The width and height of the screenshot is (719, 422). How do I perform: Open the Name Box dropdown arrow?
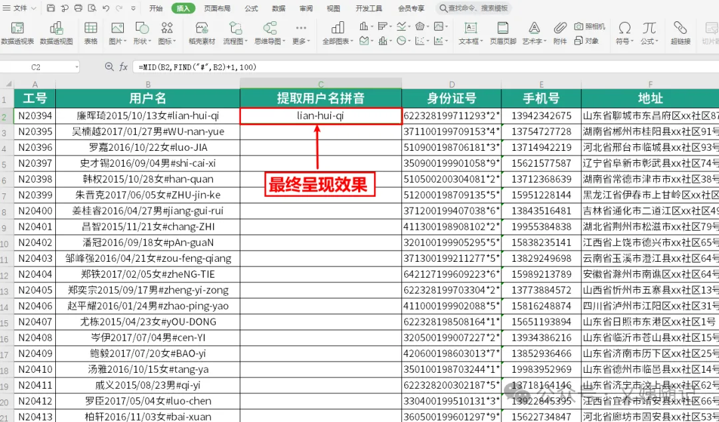76,67
